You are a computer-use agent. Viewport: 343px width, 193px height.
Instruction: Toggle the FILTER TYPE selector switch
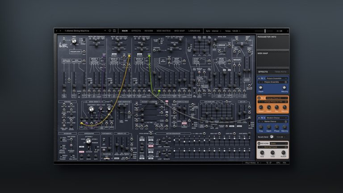click(x=159, y=41)
